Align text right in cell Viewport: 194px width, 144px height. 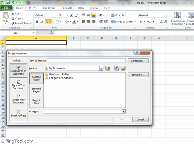point(94,22)
